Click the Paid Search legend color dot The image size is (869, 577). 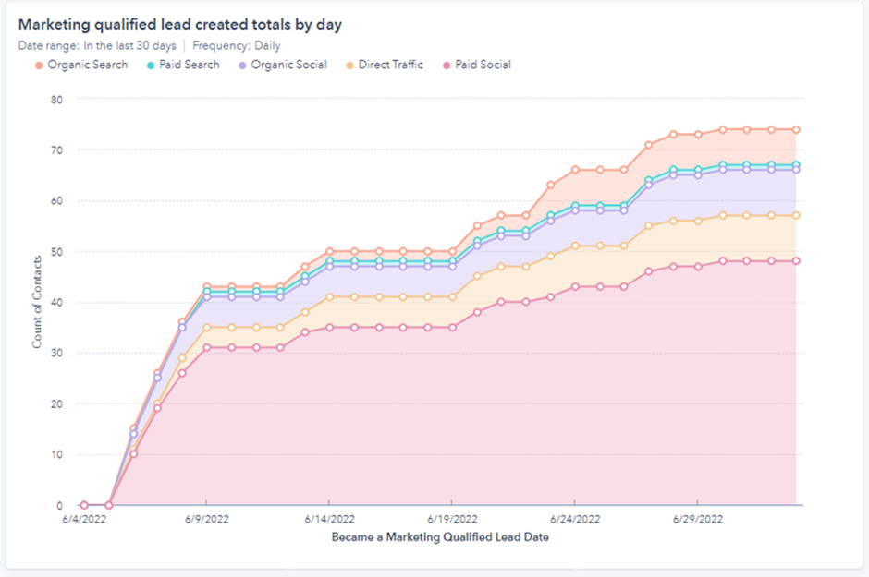150,66
